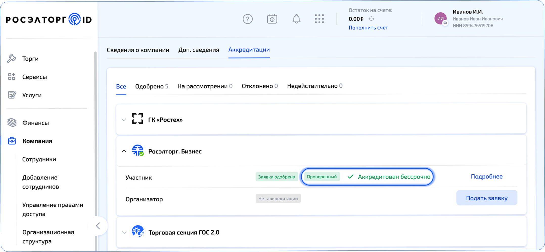Refresh the account balance with the circular arrows
The width and height of the screenshot is (545, 252).
(372, 19)
